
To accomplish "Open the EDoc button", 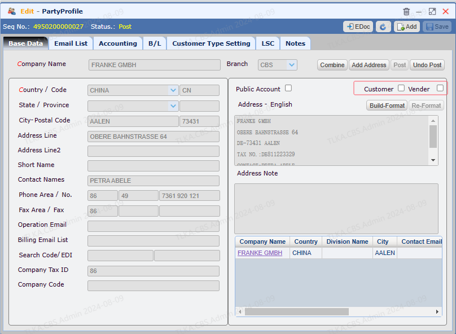I will 358,27.
